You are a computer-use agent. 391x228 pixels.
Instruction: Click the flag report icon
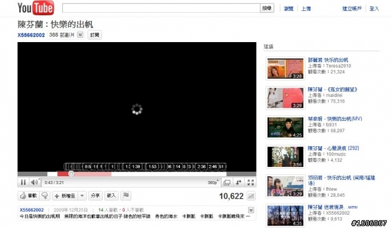pos(126,196)
